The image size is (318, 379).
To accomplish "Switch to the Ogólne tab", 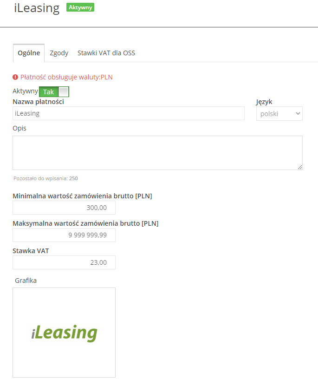I will point(28,53).
